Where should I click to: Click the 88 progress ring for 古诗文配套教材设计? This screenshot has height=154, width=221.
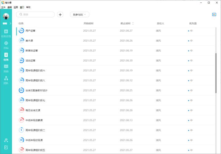click(21, 91)
